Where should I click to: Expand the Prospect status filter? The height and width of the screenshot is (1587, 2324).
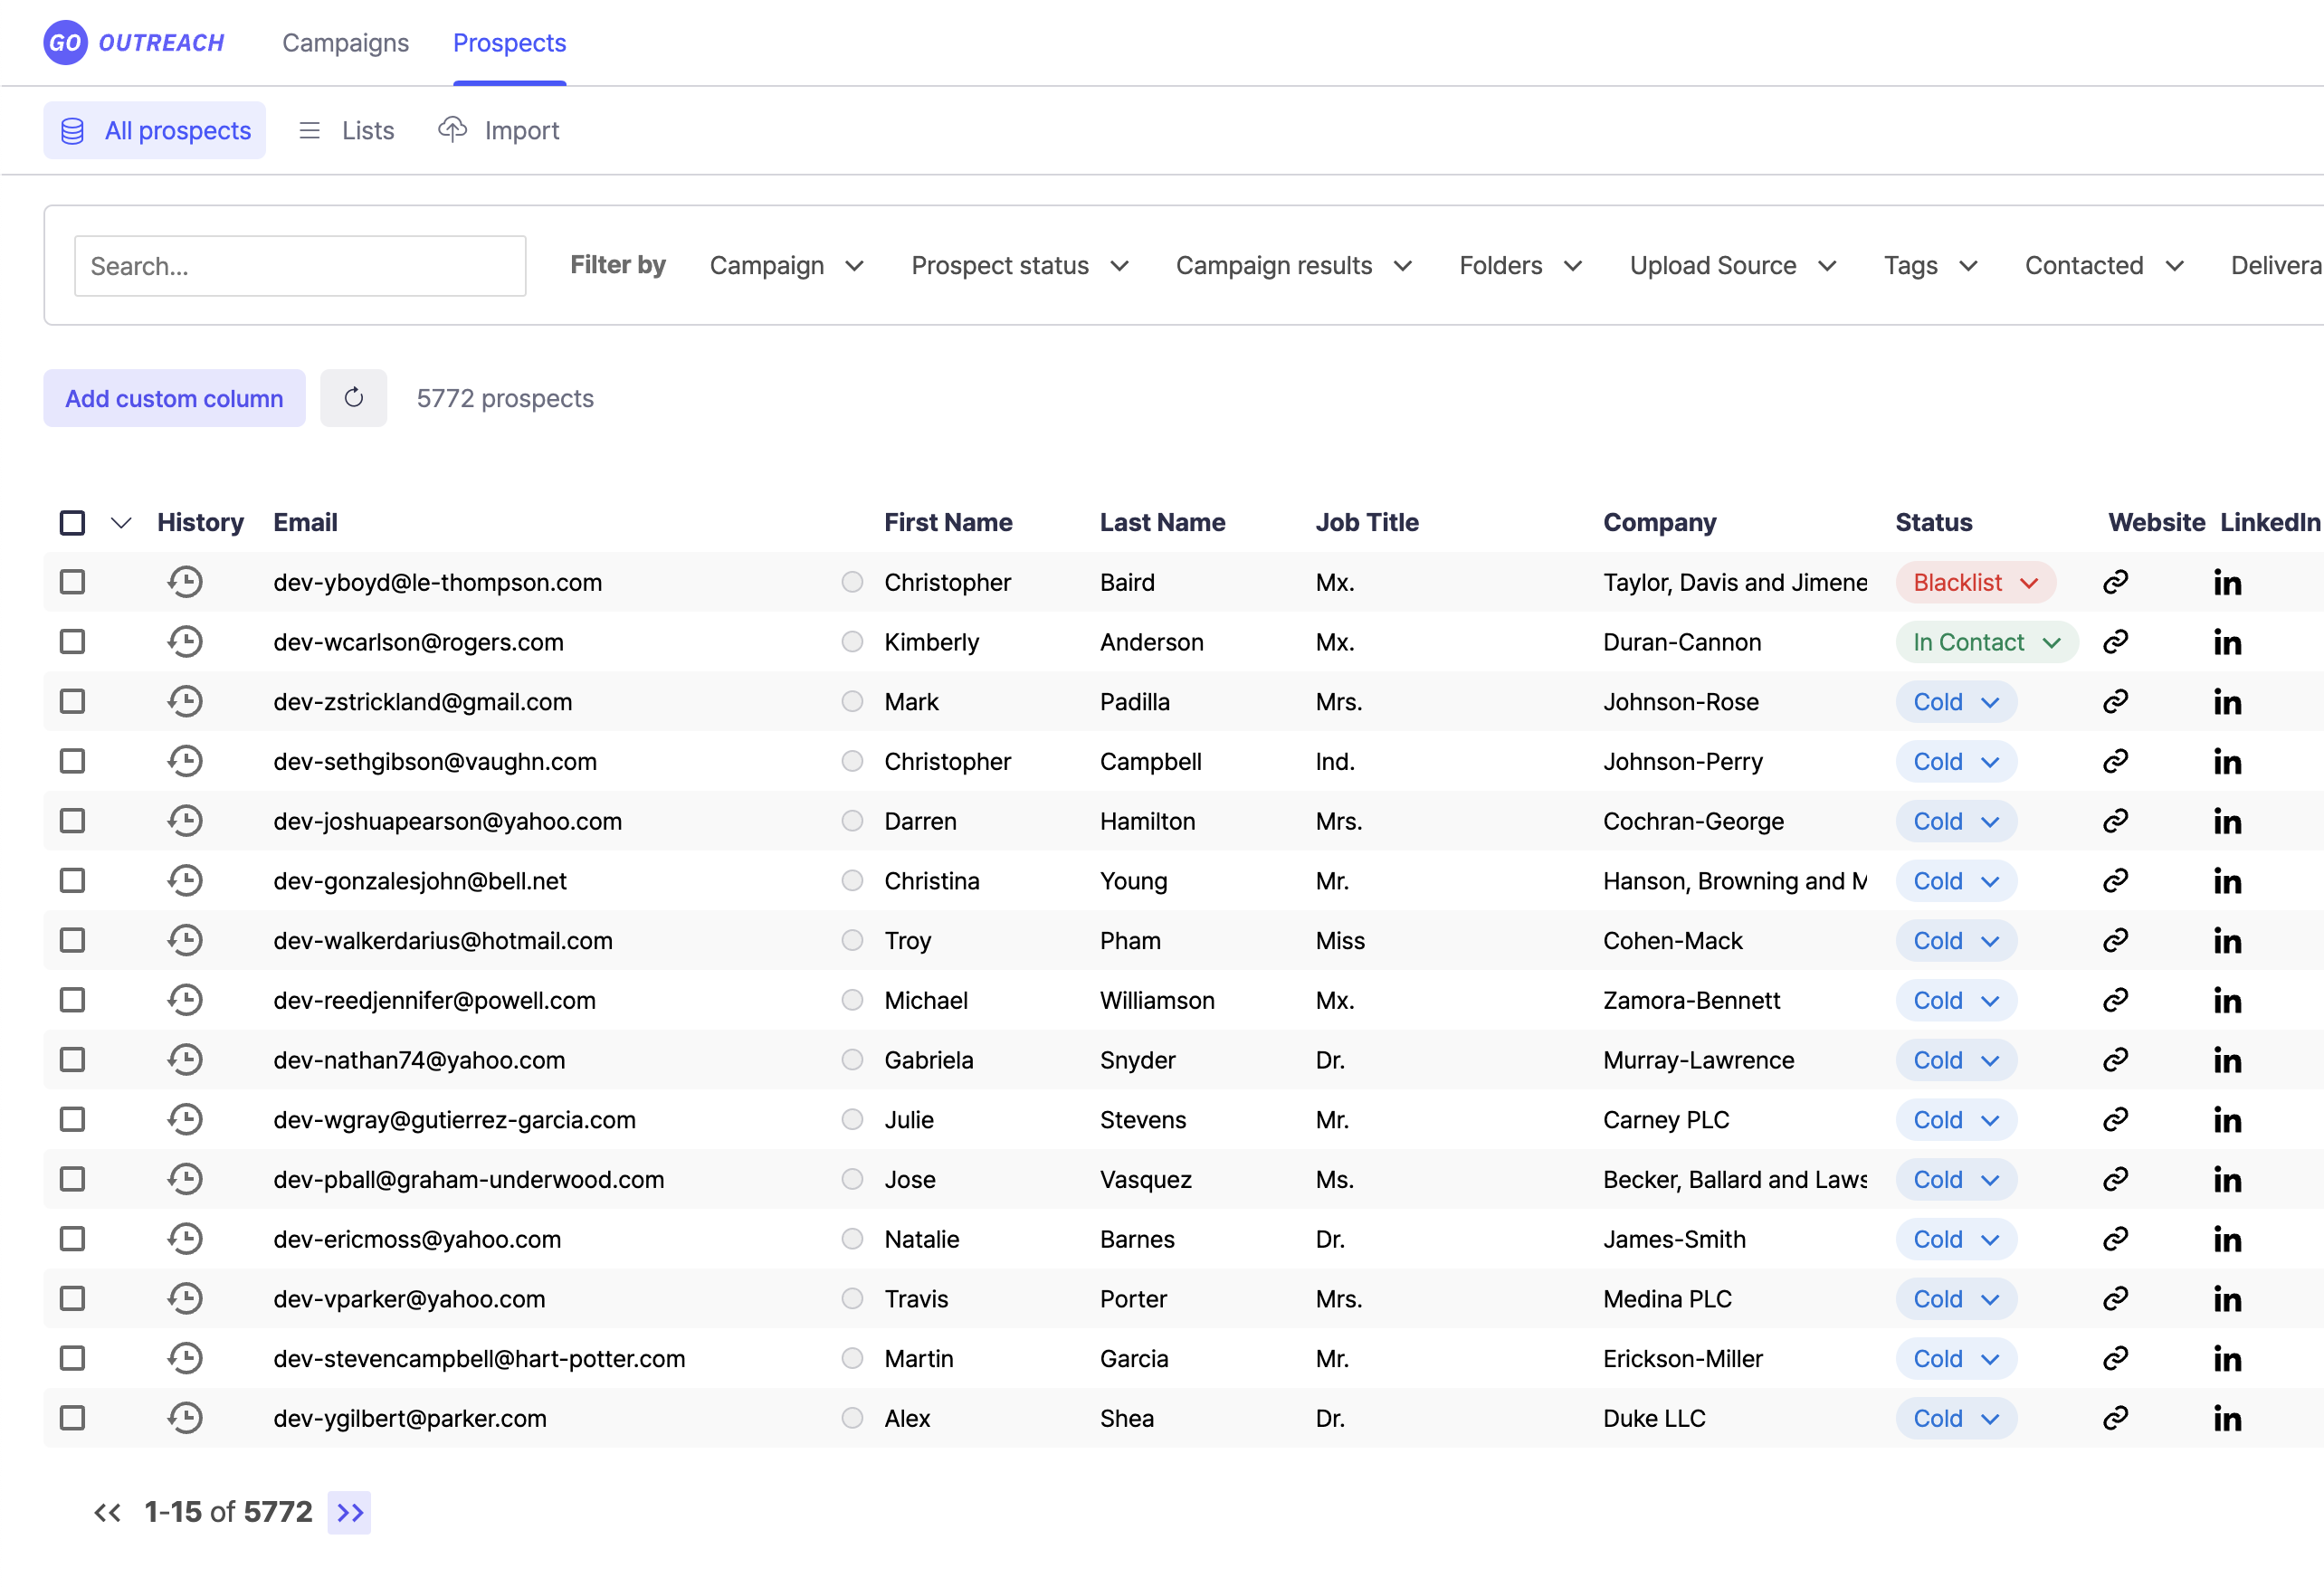(x=1020, y=265)
